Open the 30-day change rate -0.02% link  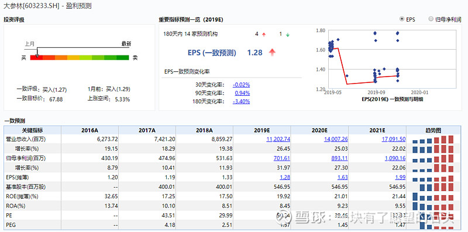[241, 85]
